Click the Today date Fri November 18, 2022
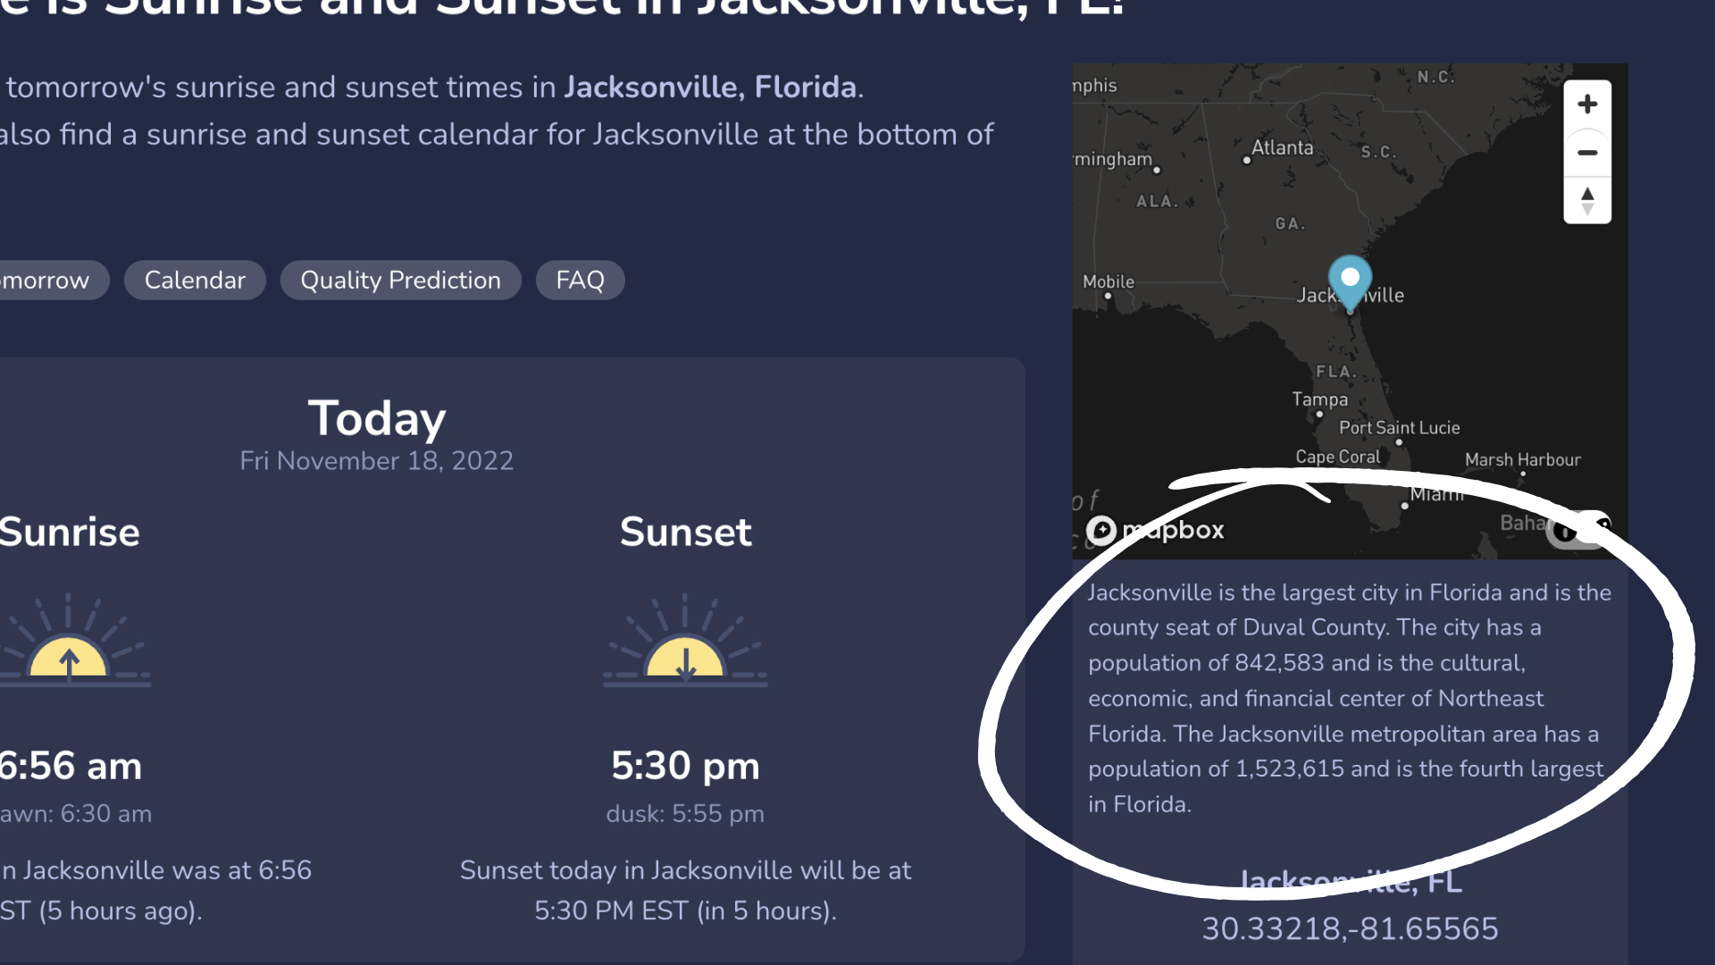The height and width of the screenshot is (965, 1715). pos(376,461)
